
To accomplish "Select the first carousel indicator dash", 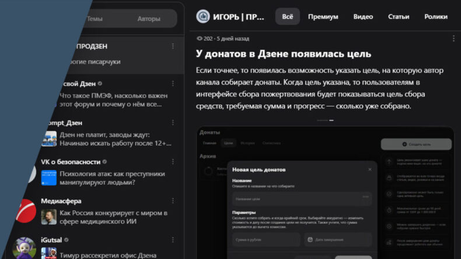I will pyautogui.click(x=322, y=120).
